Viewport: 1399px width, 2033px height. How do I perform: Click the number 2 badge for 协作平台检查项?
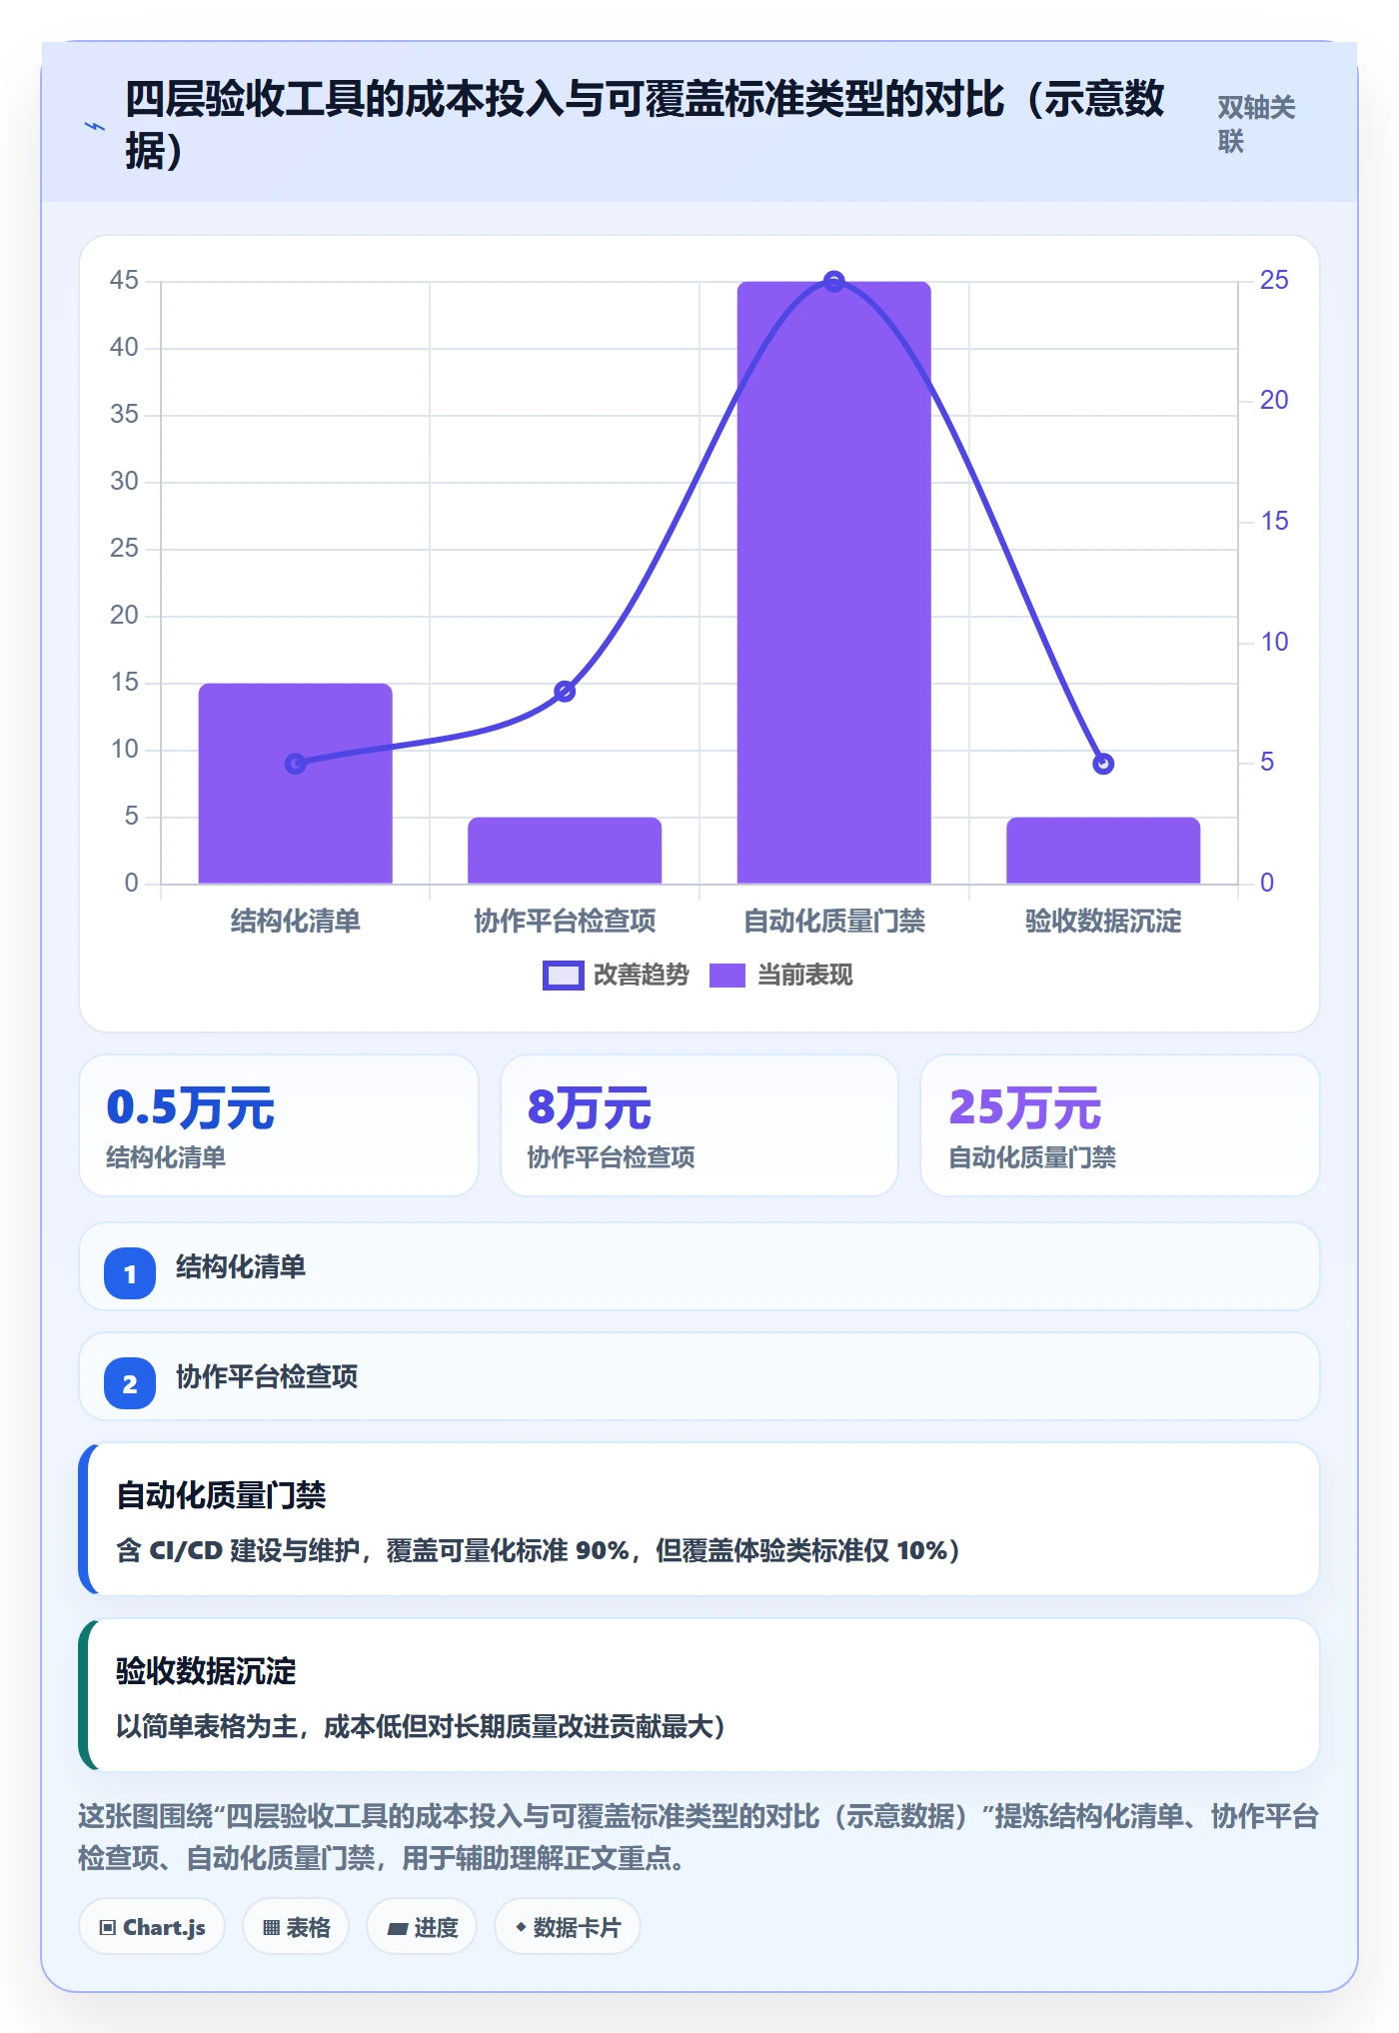point(130,1383)
